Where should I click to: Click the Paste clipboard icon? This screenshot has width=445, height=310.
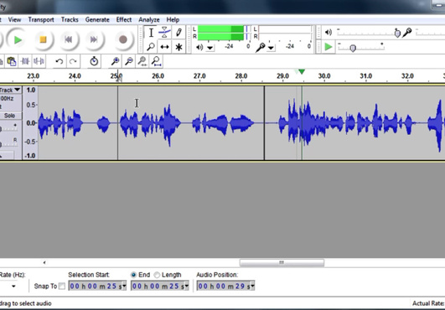[x=12, y=61]
